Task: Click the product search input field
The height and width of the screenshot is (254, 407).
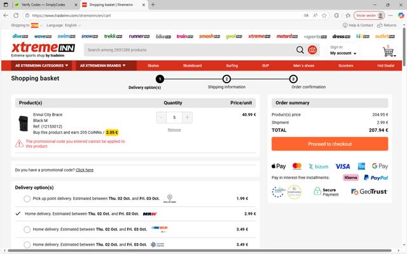Action: [190, 50]
